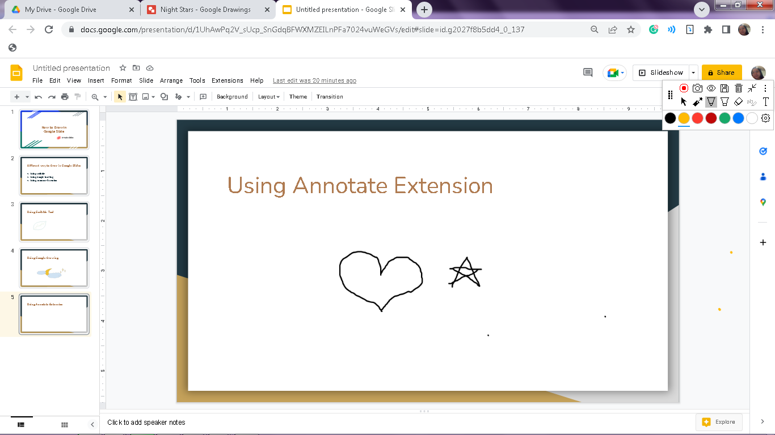Select slide 4 thumbnail 'Using Google Drawing'
This screenshot has height=435, width=775.
point(54,267)
